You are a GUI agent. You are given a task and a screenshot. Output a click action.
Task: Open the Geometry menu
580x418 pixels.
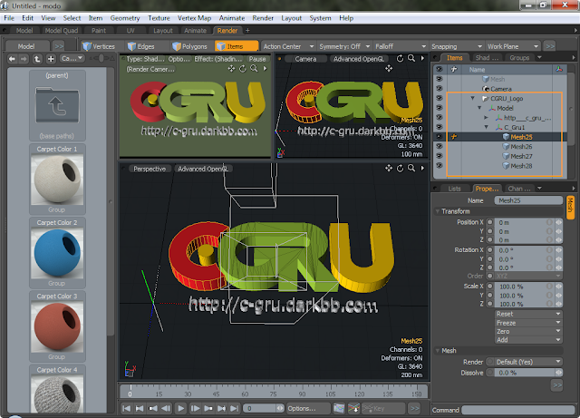(125, 18)
